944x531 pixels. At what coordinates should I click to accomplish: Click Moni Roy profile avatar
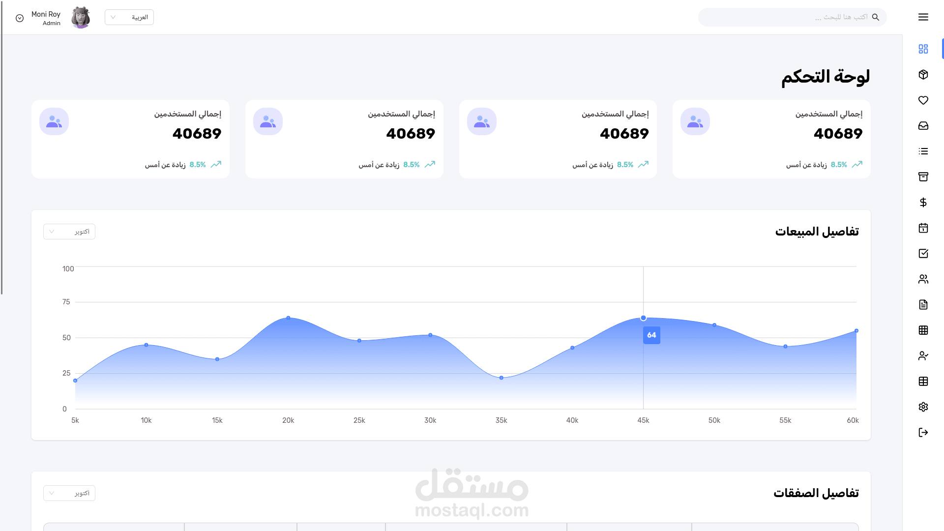tap(81, 18)
